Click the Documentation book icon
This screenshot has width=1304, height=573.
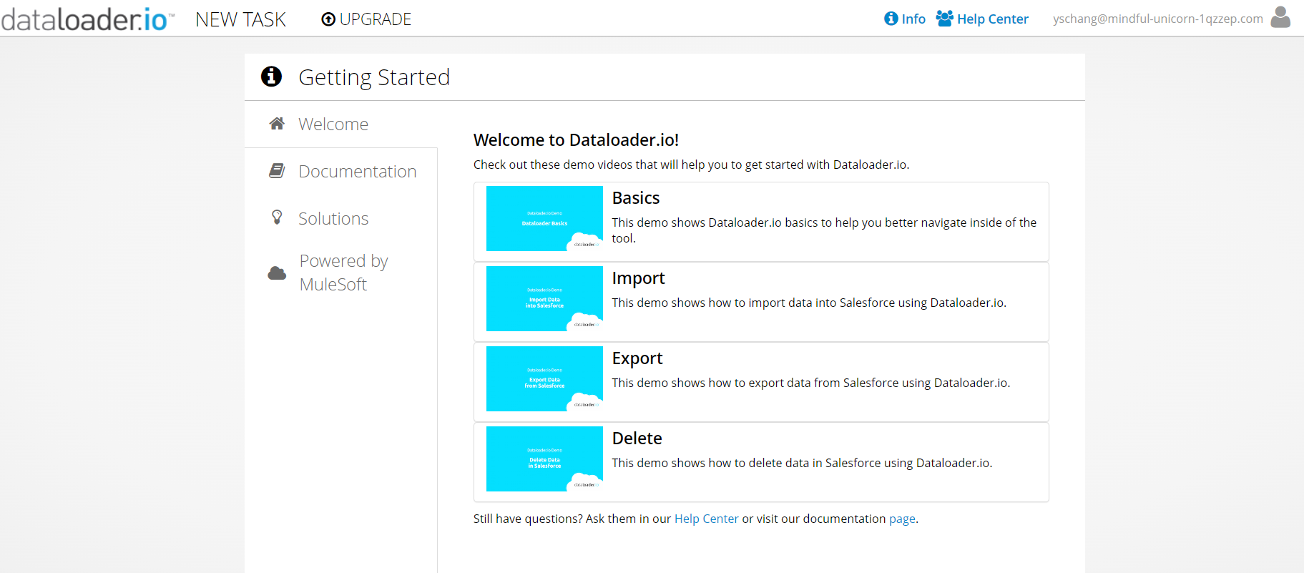click(277, 171)
